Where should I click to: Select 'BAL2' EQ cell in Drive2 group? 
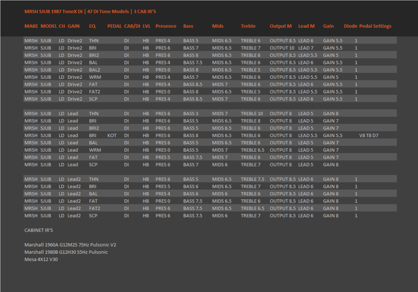coord(95,70)
